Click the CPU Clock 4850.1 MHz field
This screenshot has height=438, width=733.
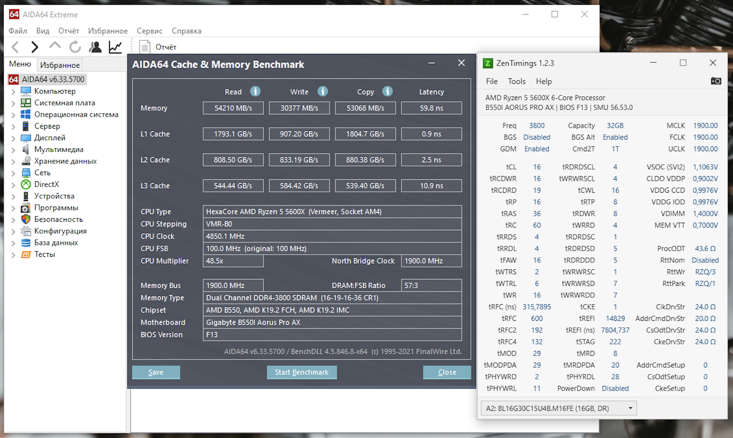point(332,236)
